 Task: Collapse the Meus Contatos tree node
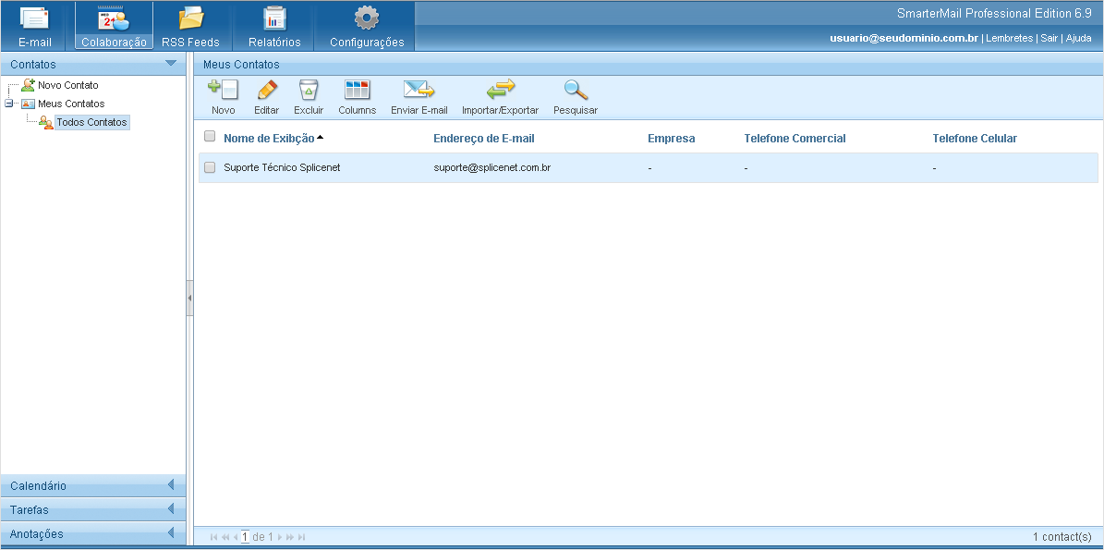(x=8, y=104)
